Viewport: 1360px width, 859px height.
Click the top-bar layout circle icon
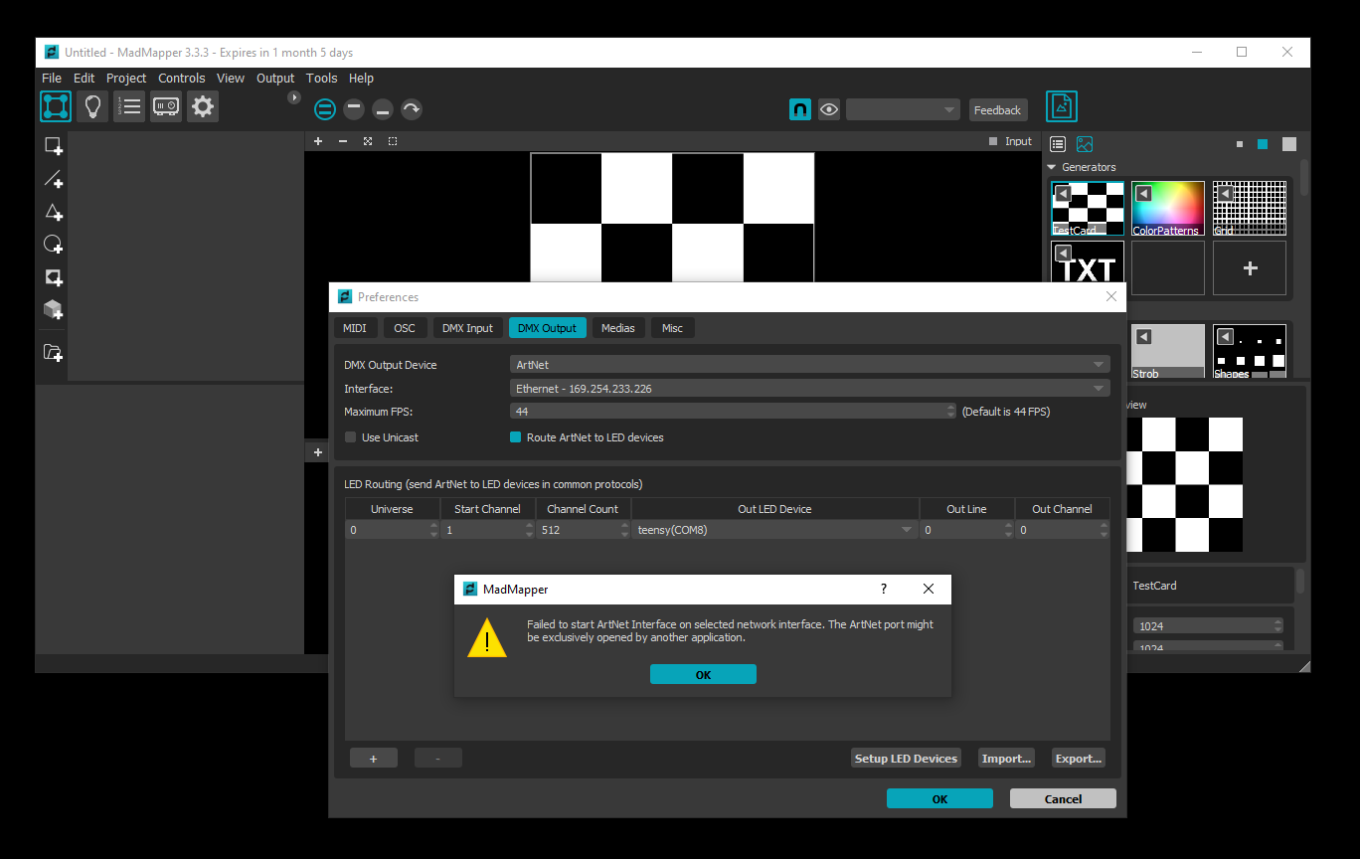[x=354, y=109]
